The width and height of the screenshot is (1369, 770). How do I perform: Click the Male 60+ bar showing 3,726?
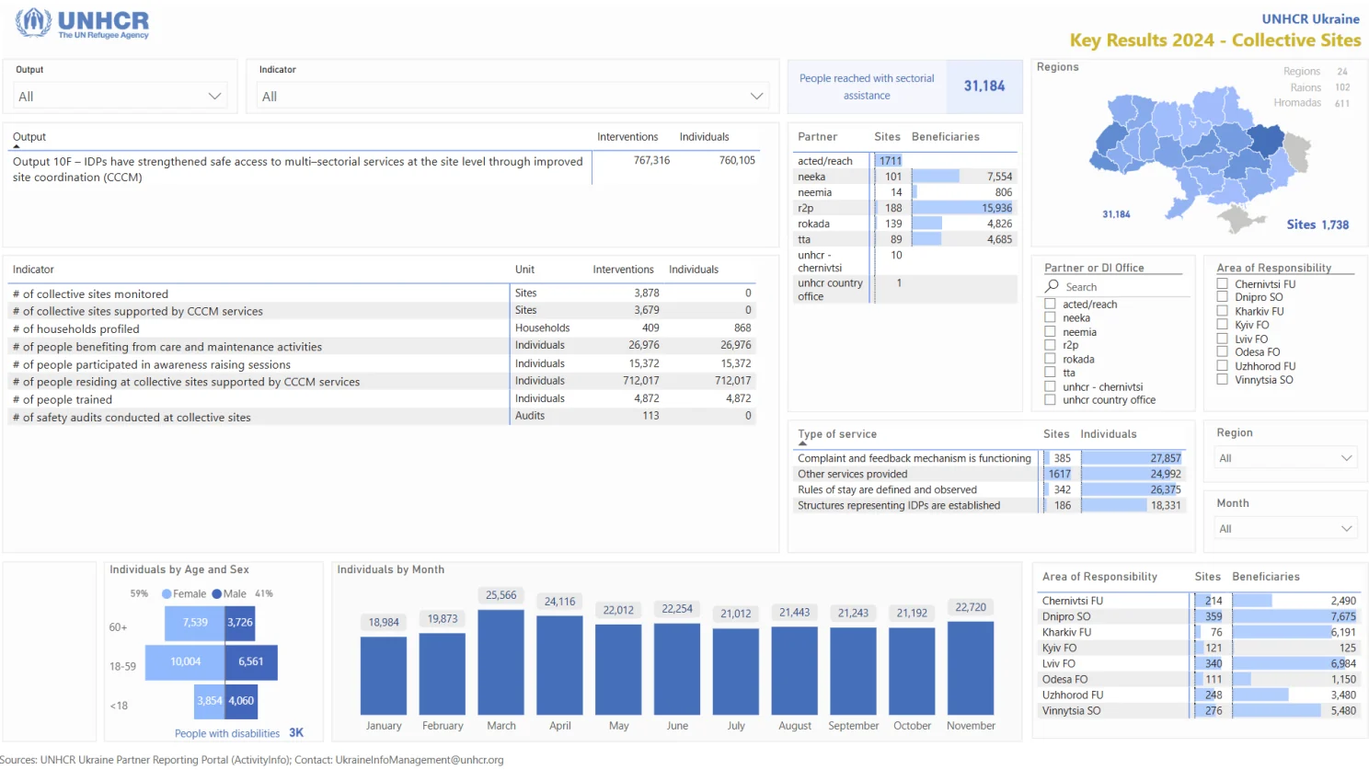tap(239, 623)
